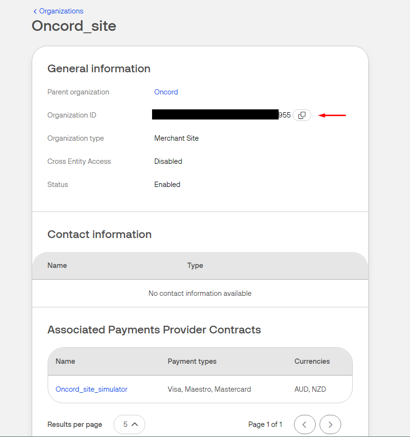Viewport: 410px width, 437px height.
Task: Click the Page 1 of 1 indicator
Action: coord(265,424)
